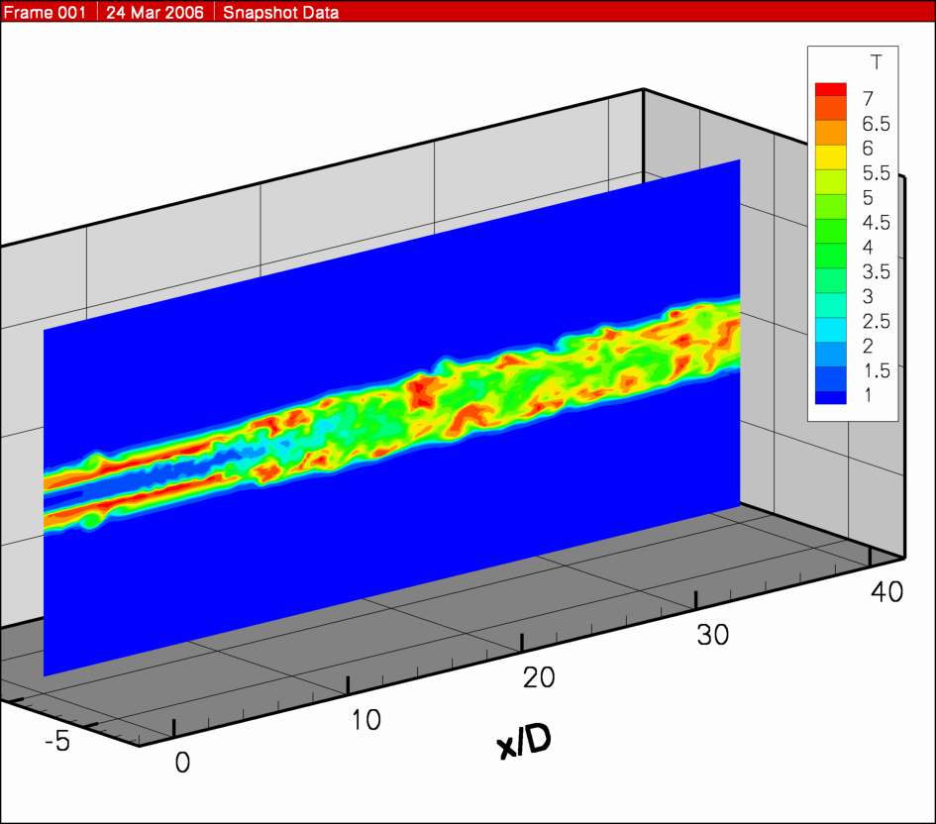Image resolution: width=936 pixels, height=824 pixels.
Task: Select the axis tick label 30
Action: [x=711, y=635]
